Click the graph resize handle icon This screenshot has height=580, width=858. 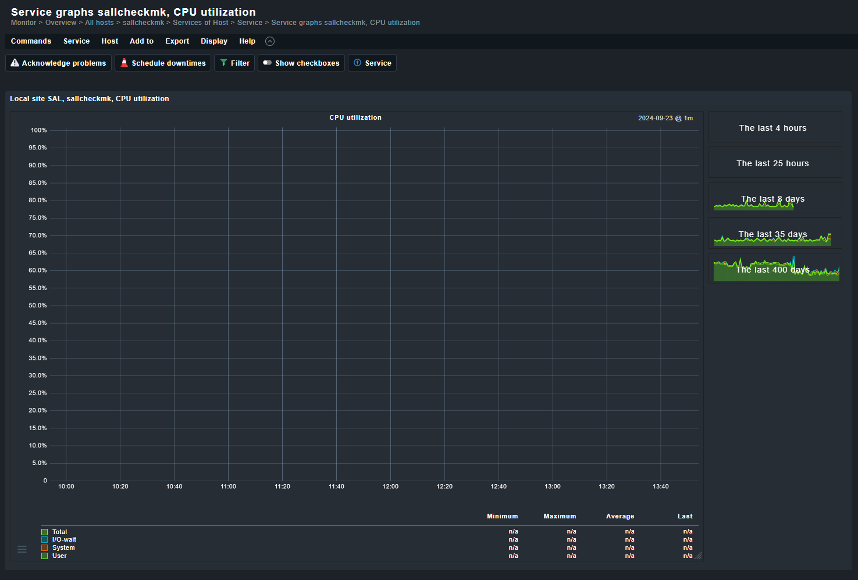pyautogui.click(x=697, y=556)
